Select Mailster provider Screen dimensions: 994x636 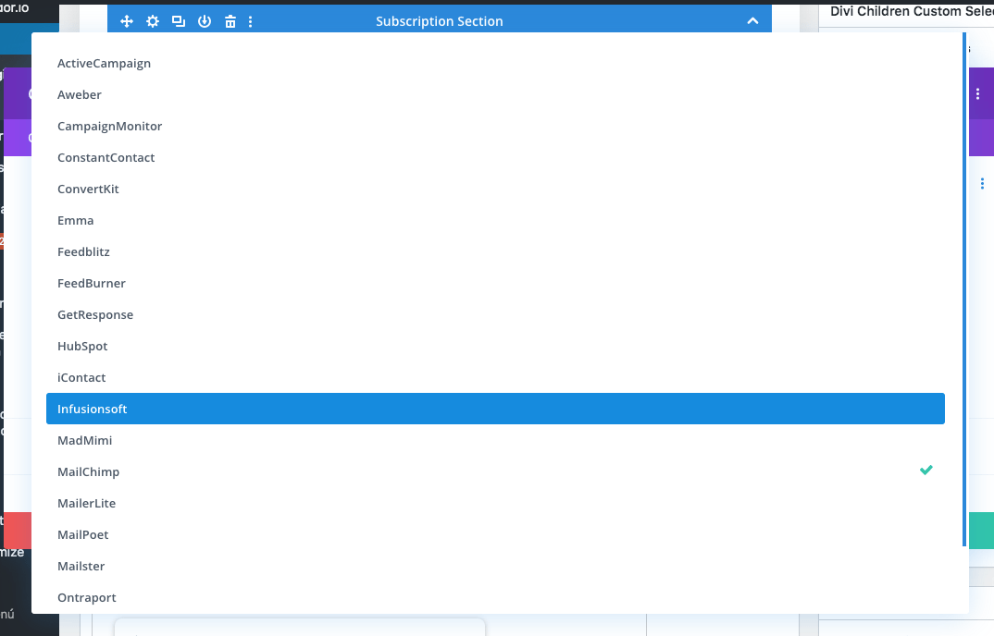click(495, 567)
